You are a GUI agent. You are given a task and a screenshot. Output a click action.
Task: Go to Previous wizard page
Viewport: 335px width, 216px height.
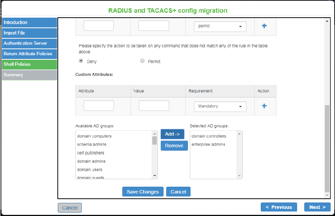[x=279, y=207]
